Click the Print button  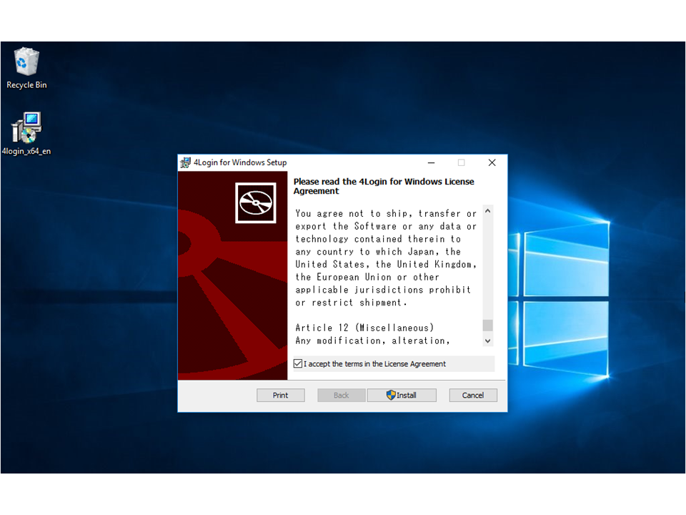point(280,395)
